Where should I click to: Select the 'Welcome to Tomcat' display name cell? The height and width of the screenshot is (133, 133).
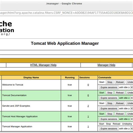point(31,85)
